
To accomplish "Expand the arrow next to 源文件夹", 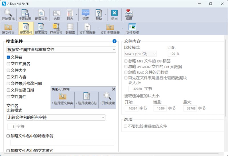I will tap(17, 28).
